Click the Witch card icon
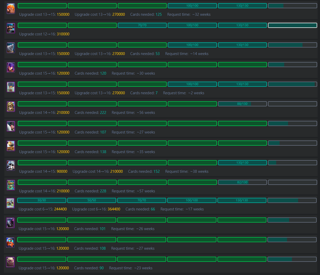 [x=11, y=67]
